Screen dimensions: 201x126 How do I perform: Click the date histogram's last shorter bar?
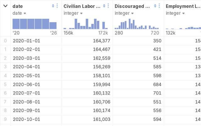[x=53, y=26]
